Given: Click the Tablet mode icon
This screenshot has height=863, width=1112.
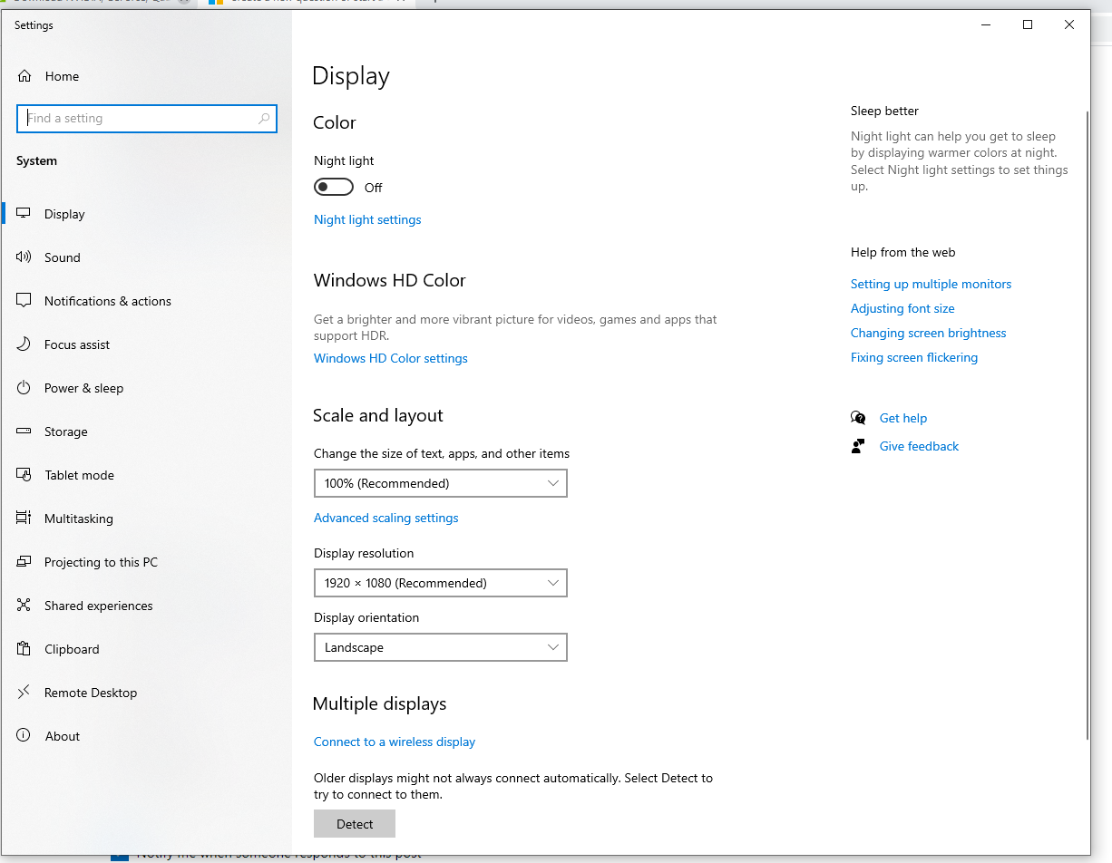Looking at the screenshot, I should pos(24,475).
